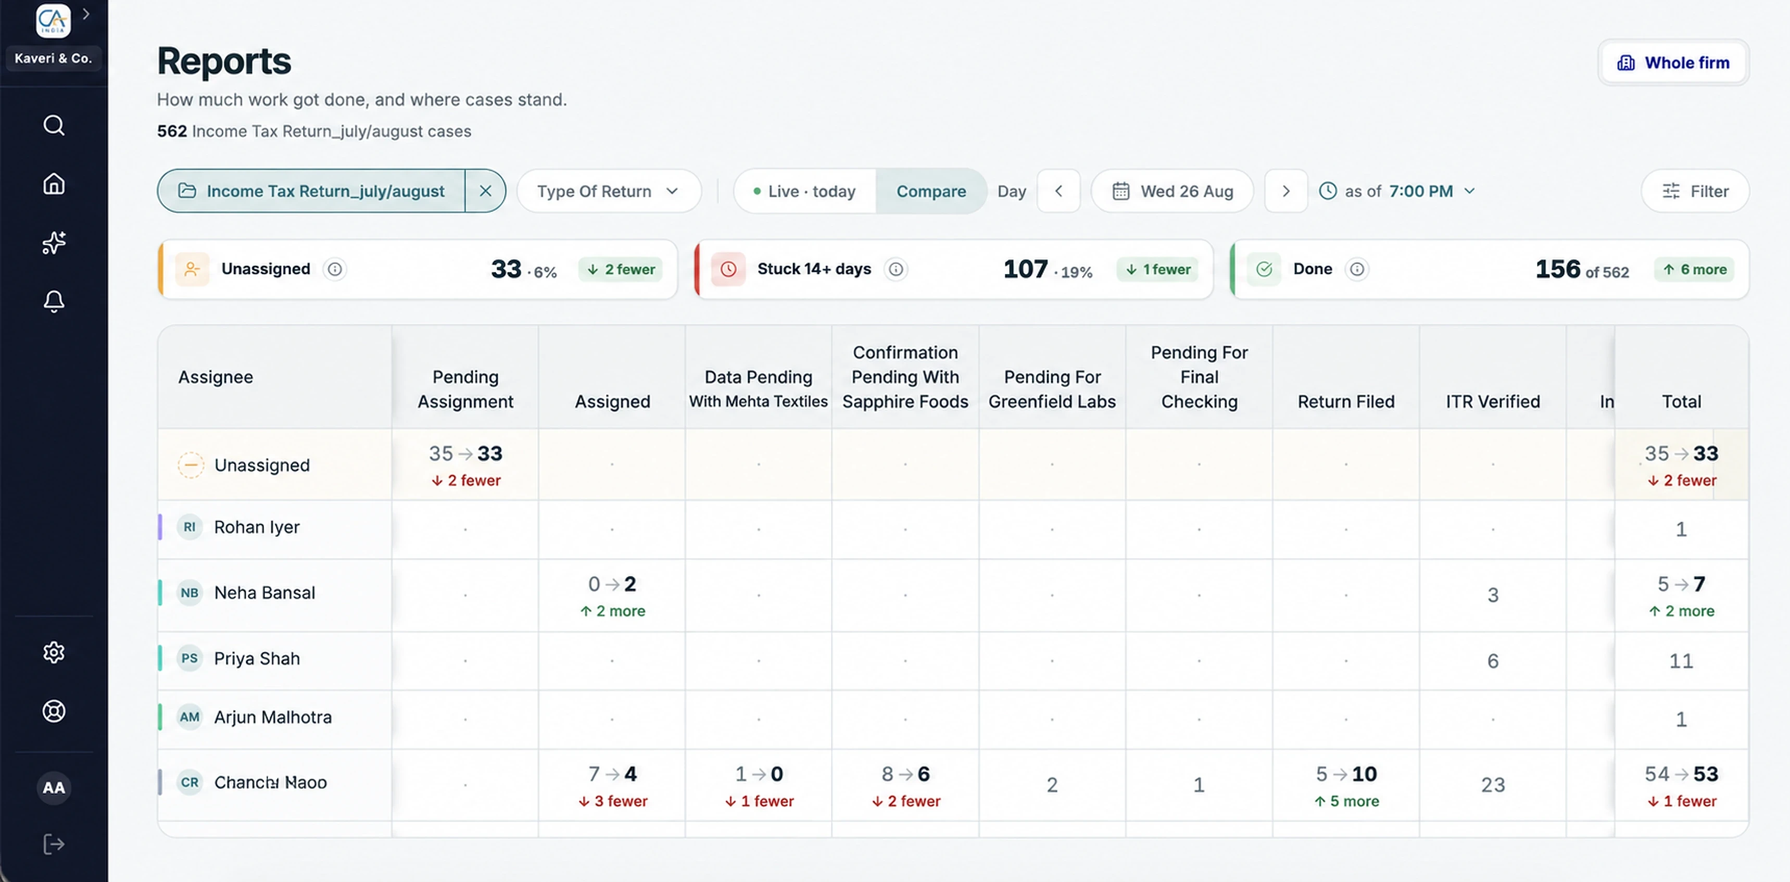Click the Done checkmark icon
This screenshot has height=882, width=1790.
(1264, 269)
